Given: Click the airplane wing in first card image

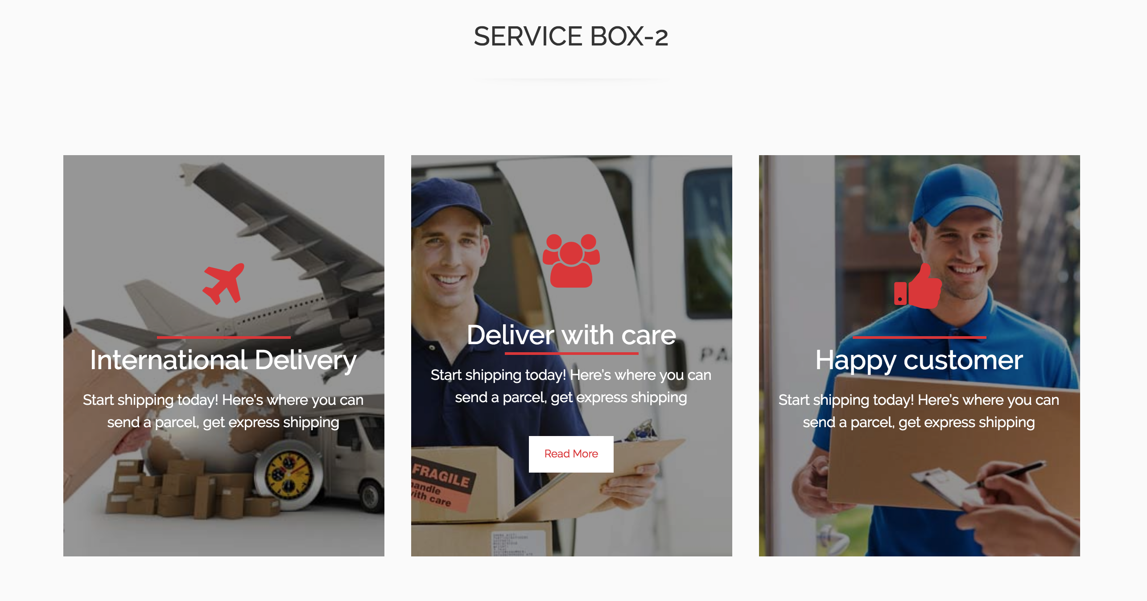Looking at the screenshot, I should click(x=276, y=223).
